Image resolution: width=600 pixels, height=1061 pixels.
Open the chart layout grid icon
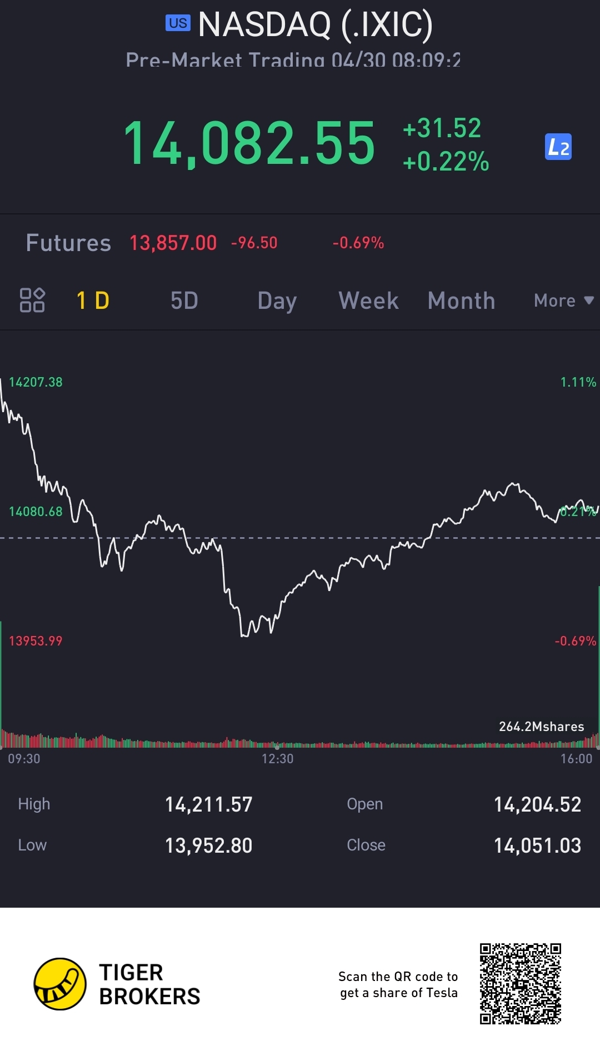[32, 300]
